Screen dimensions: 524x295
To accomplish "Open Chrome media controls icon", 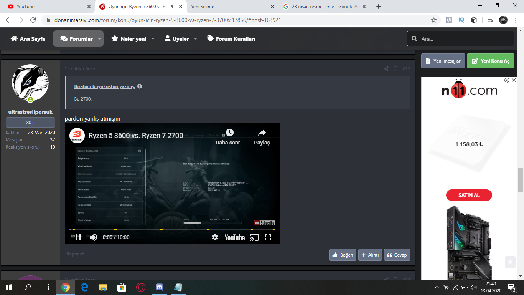I will click(x=491, y=20).
